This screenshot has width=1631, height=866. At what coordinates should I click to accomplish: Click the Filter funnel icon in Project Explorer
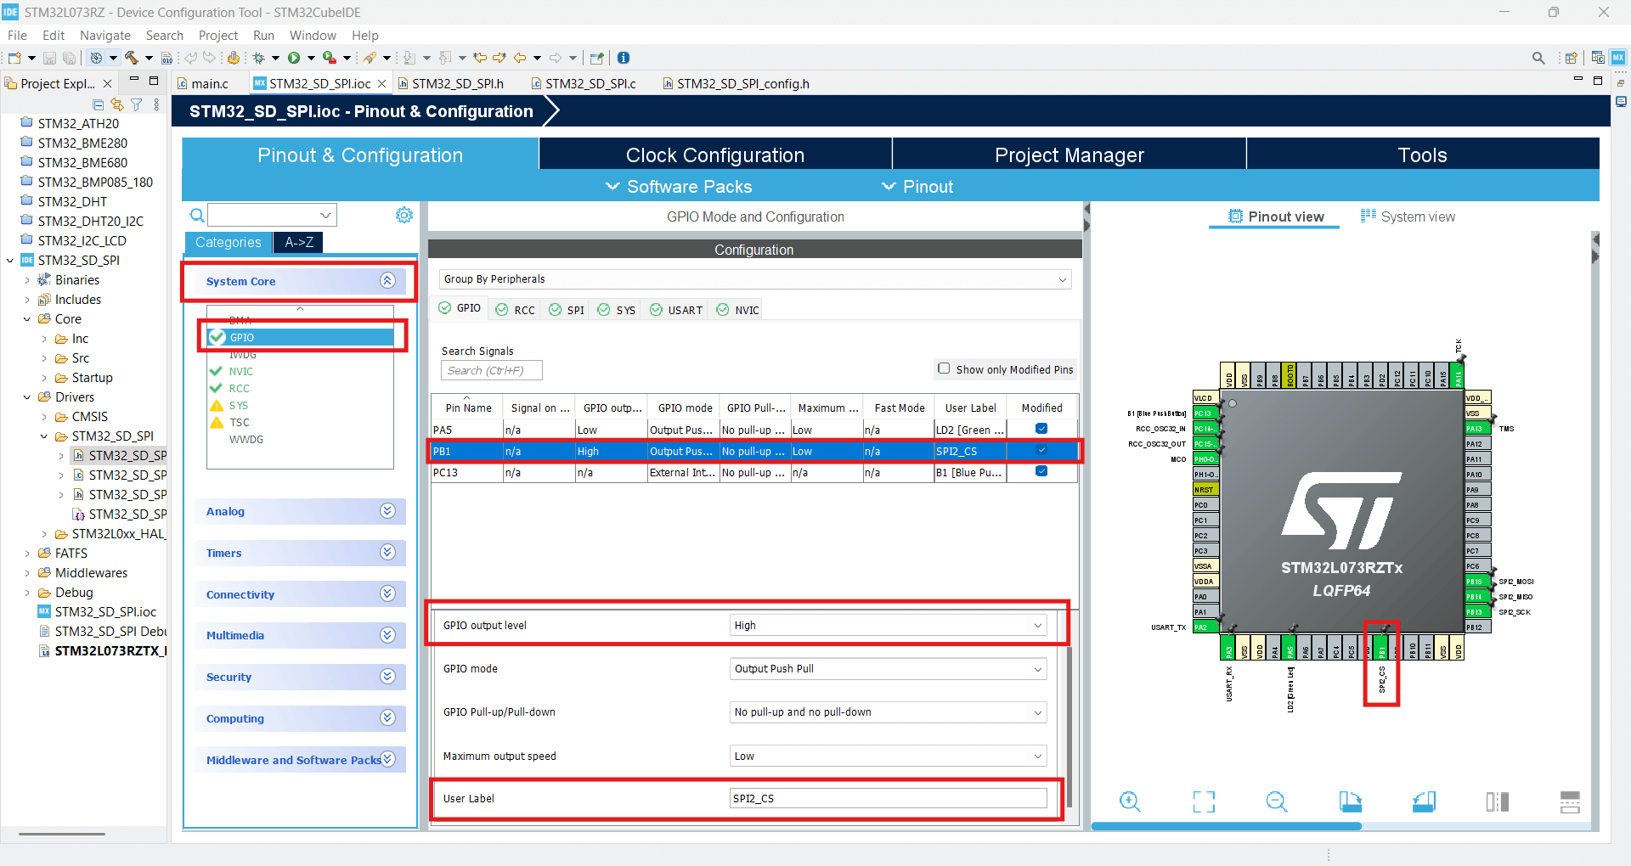click(x=136, y=104)
